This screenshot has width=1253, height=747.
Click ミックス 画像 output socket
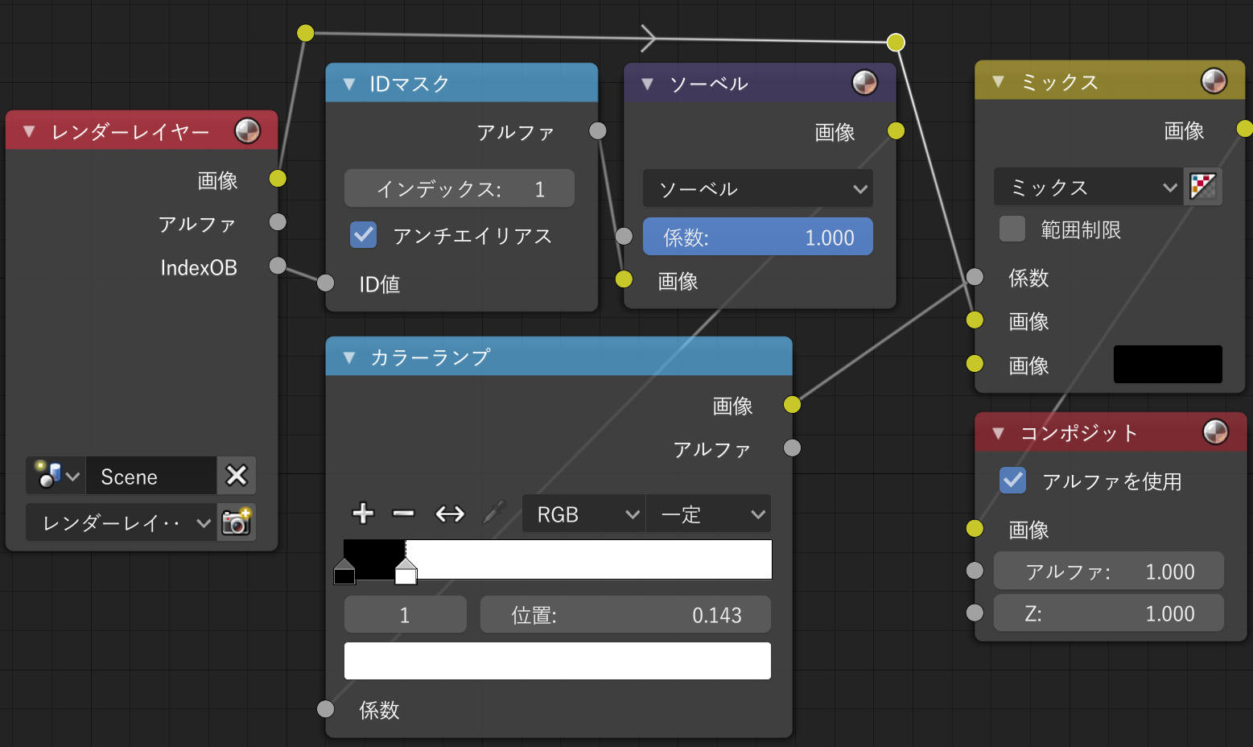[1244, 128]
